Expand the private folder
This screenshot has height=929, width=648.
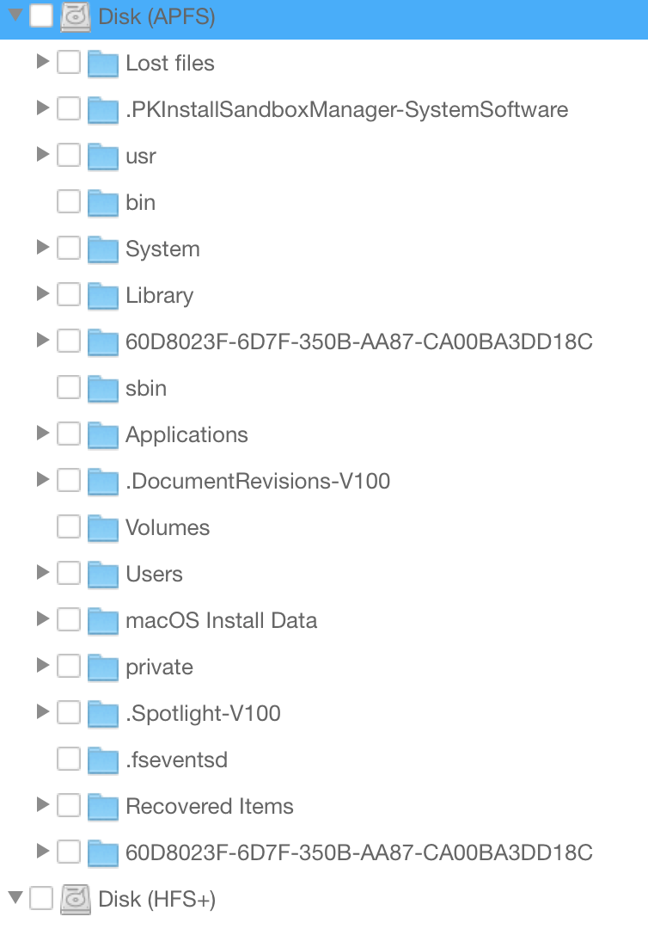coord(42,667)
